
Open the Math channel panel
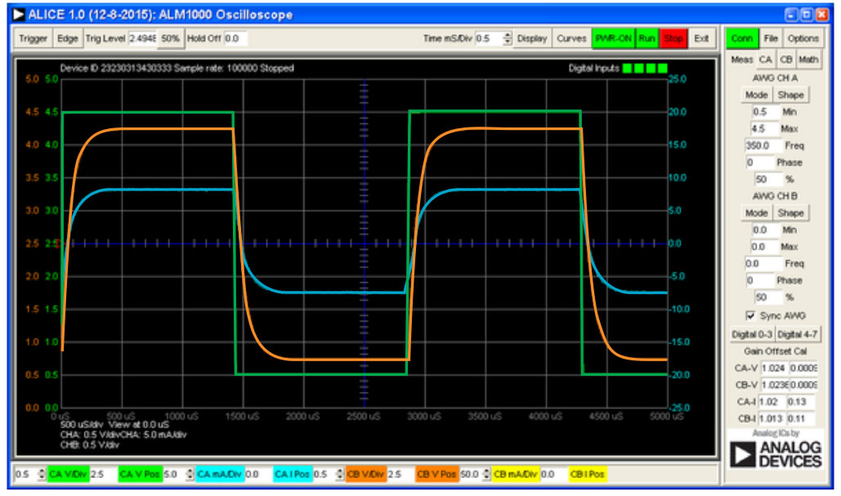point(810,59)
